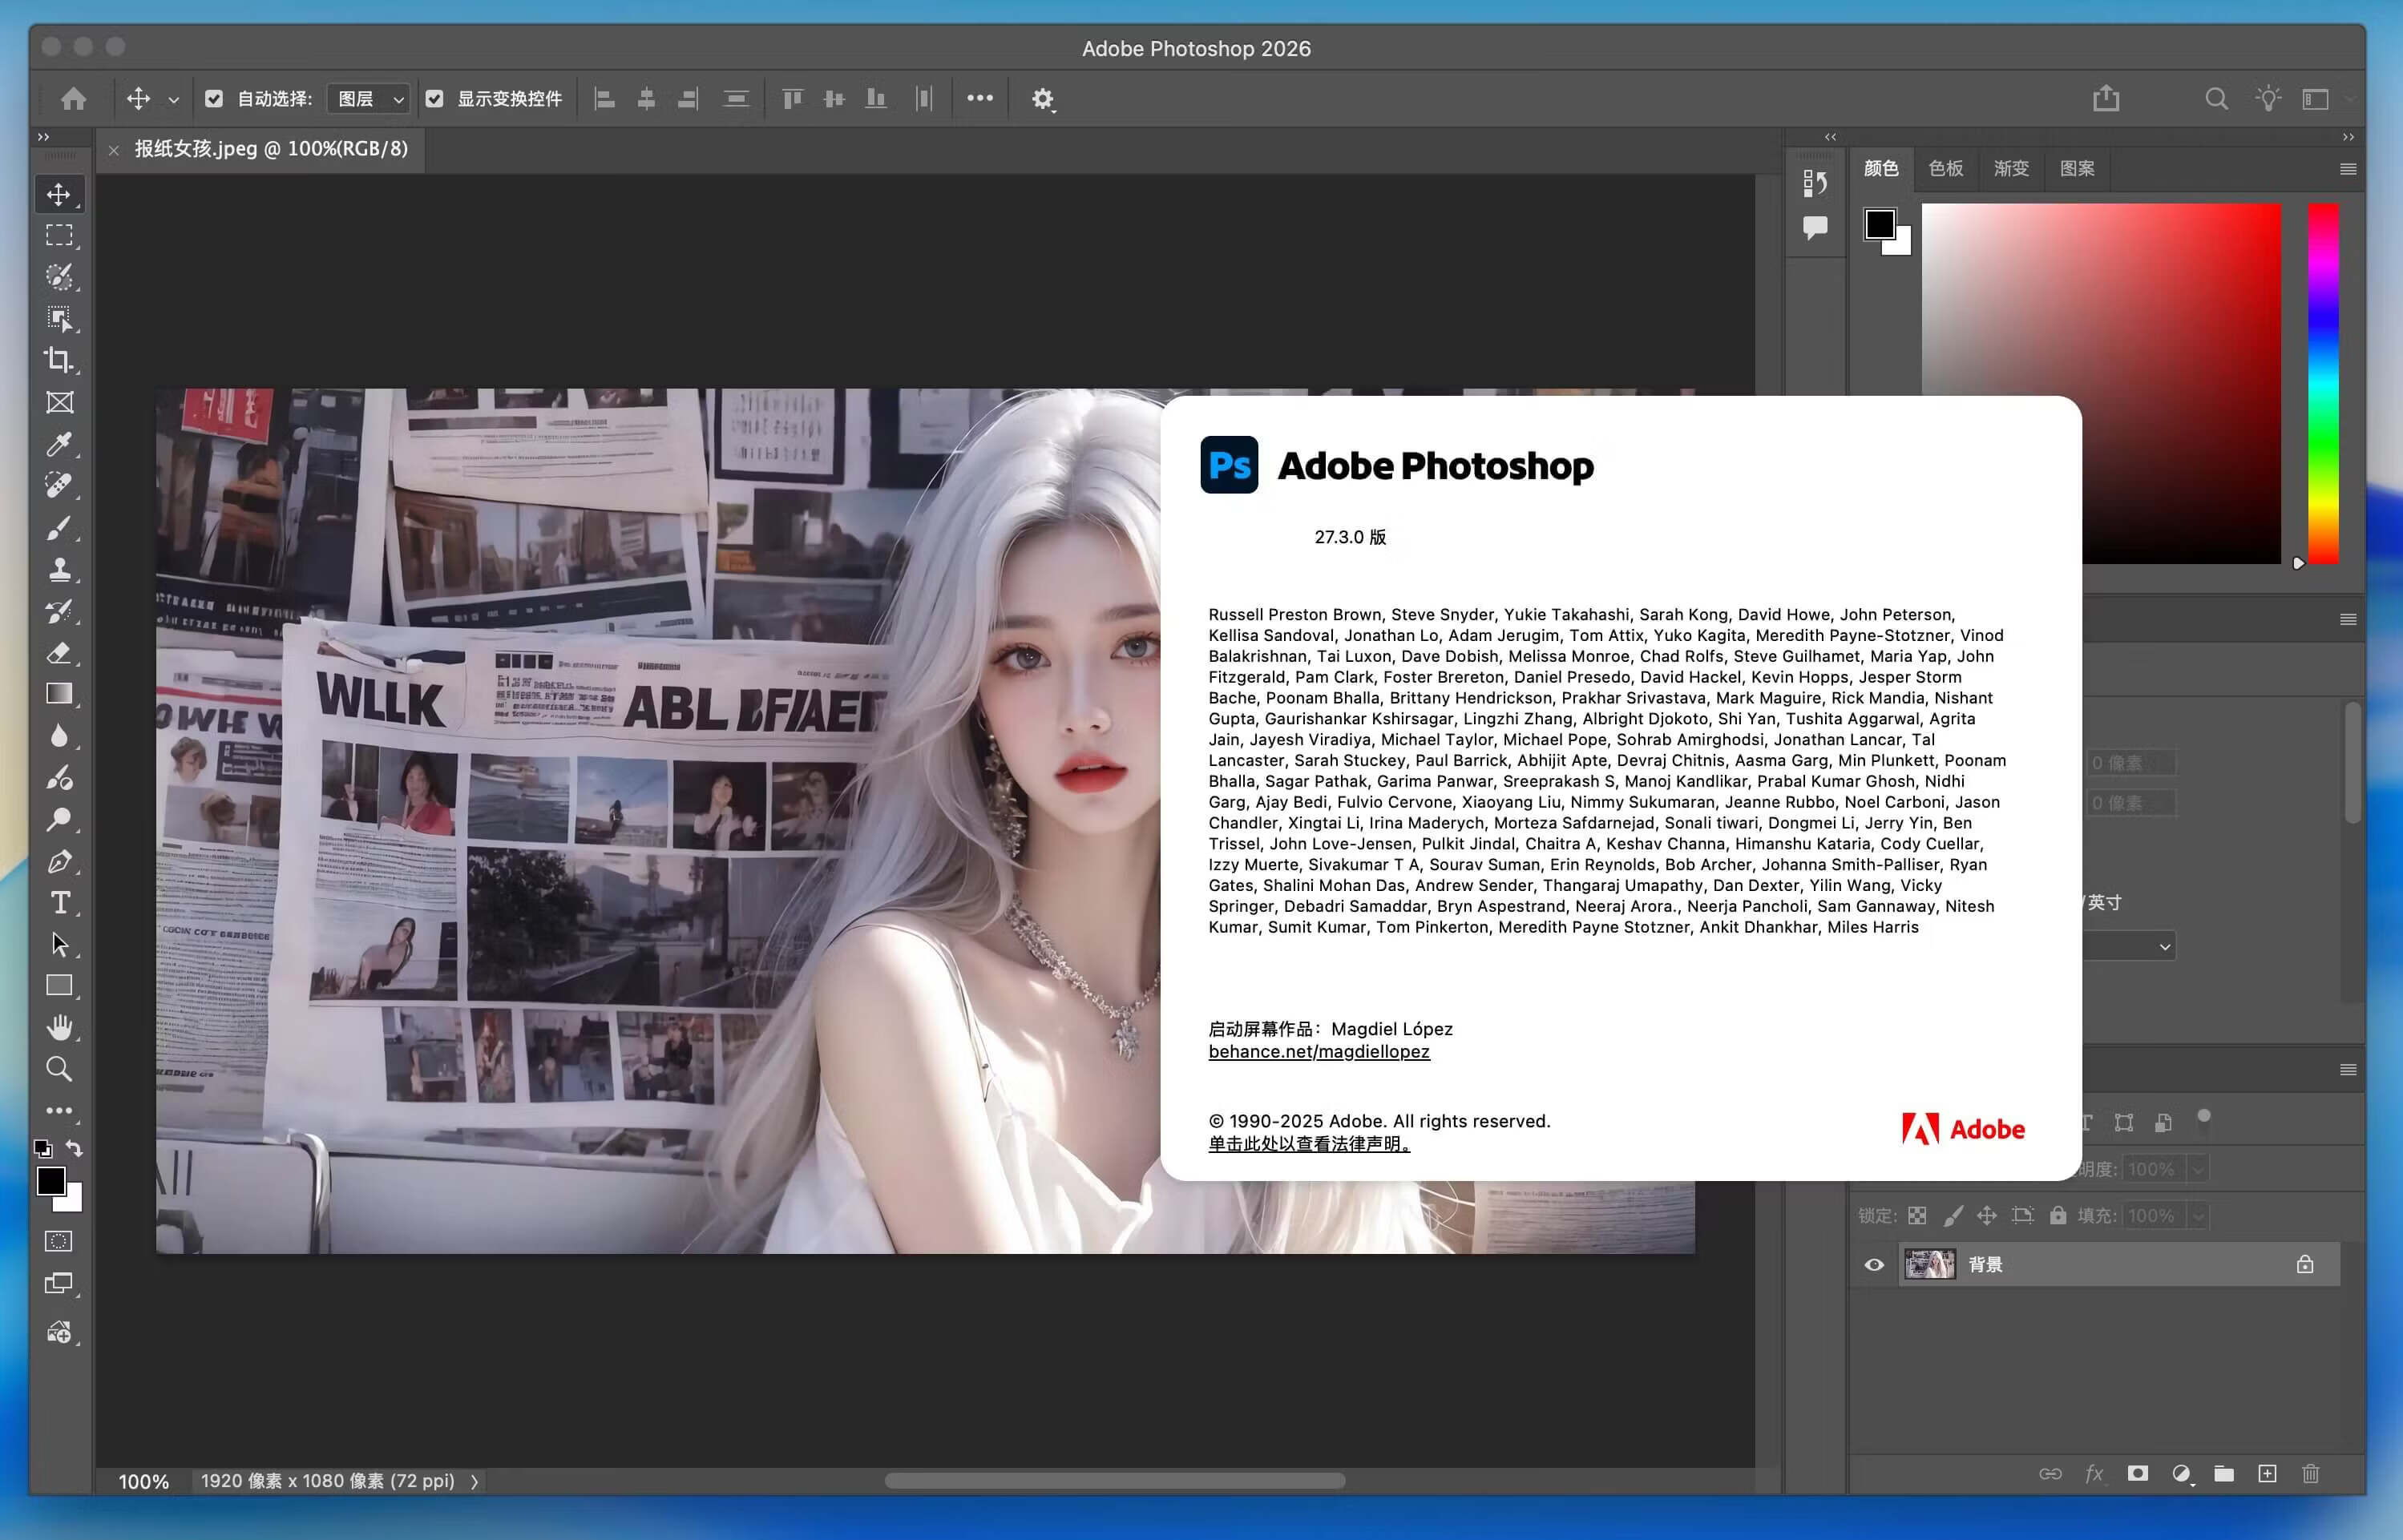Click the 单击此处以查看法律声明 link

(1307, 1144)
